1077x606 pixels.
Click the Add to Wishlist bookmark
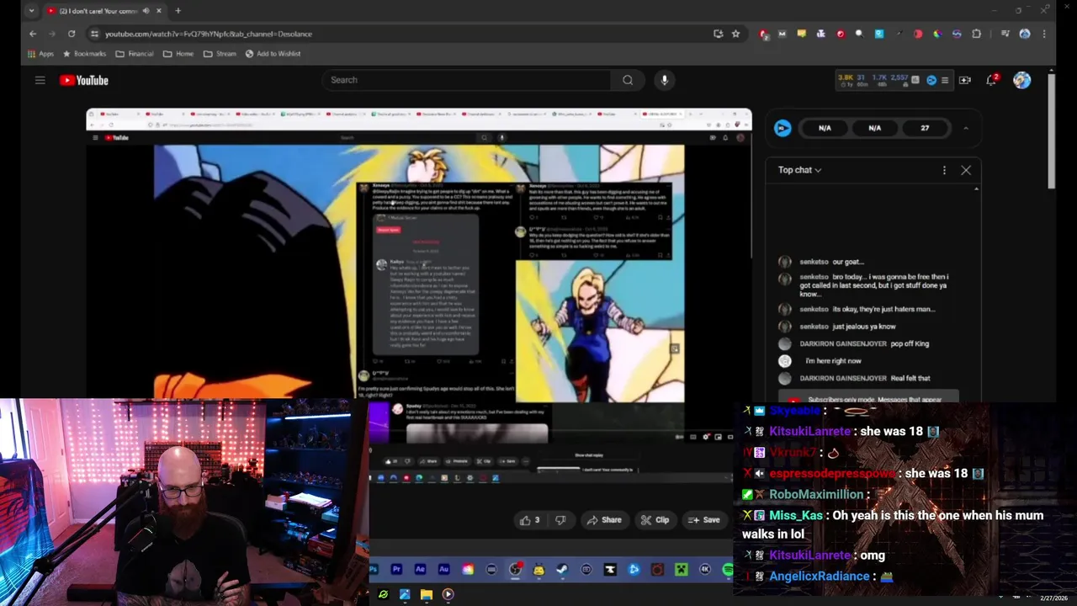pyautogui.click(x=273, y=54)
